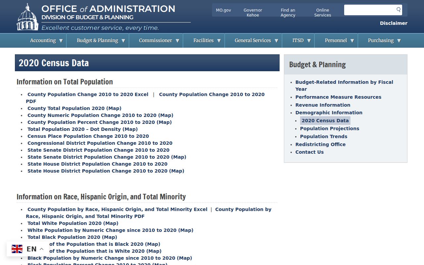Open County Total Population 2020 (Map)
Image resolution: width=424 pixels, height=265 pixels.
tap(75, 108)
